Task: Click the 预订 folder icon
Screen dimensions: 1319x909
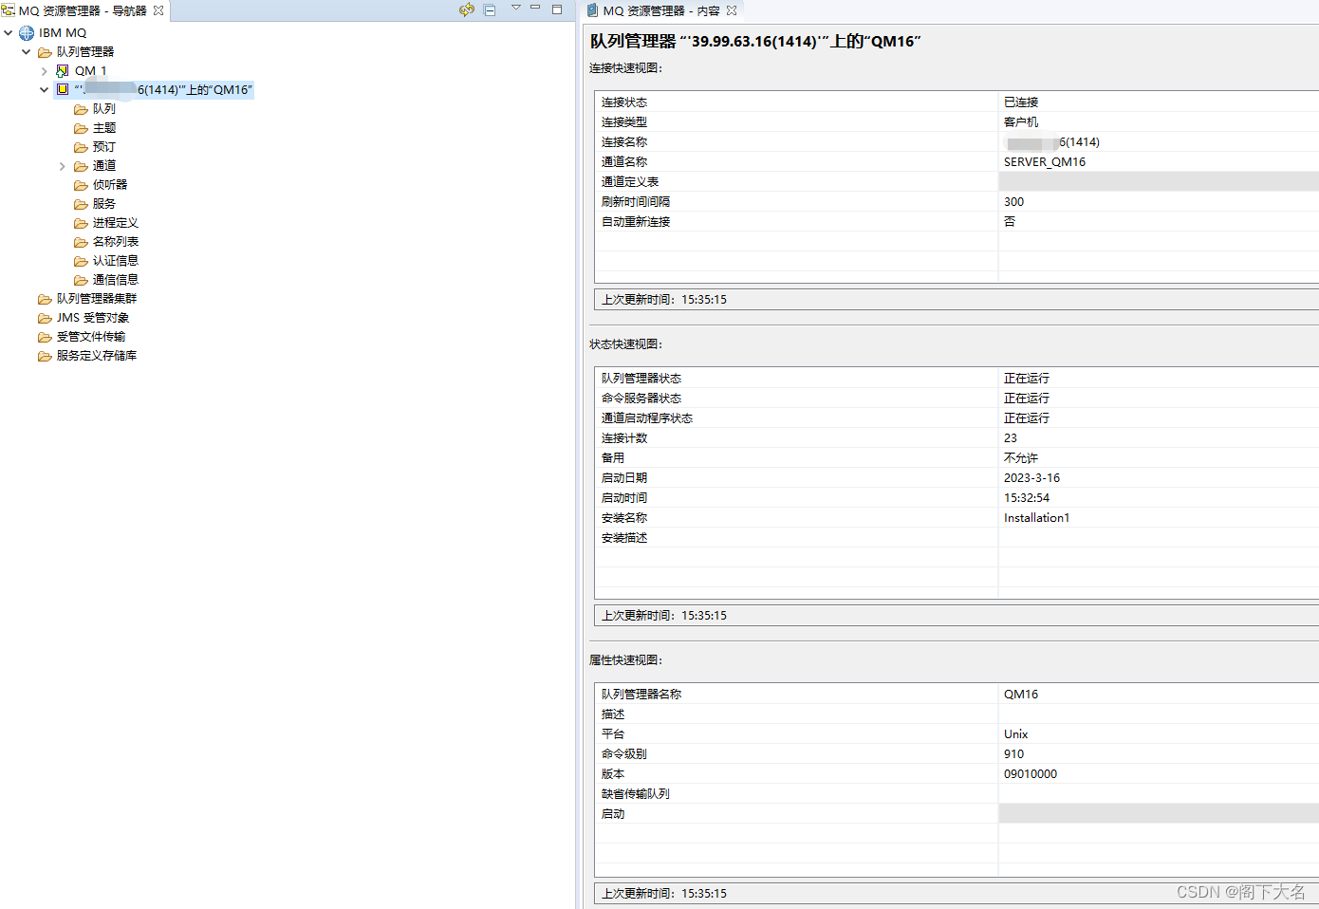Action: tap(81, 147)
